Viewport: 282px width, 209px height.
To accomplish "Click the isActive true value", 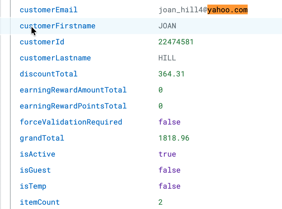I will (x=167, y=154).
